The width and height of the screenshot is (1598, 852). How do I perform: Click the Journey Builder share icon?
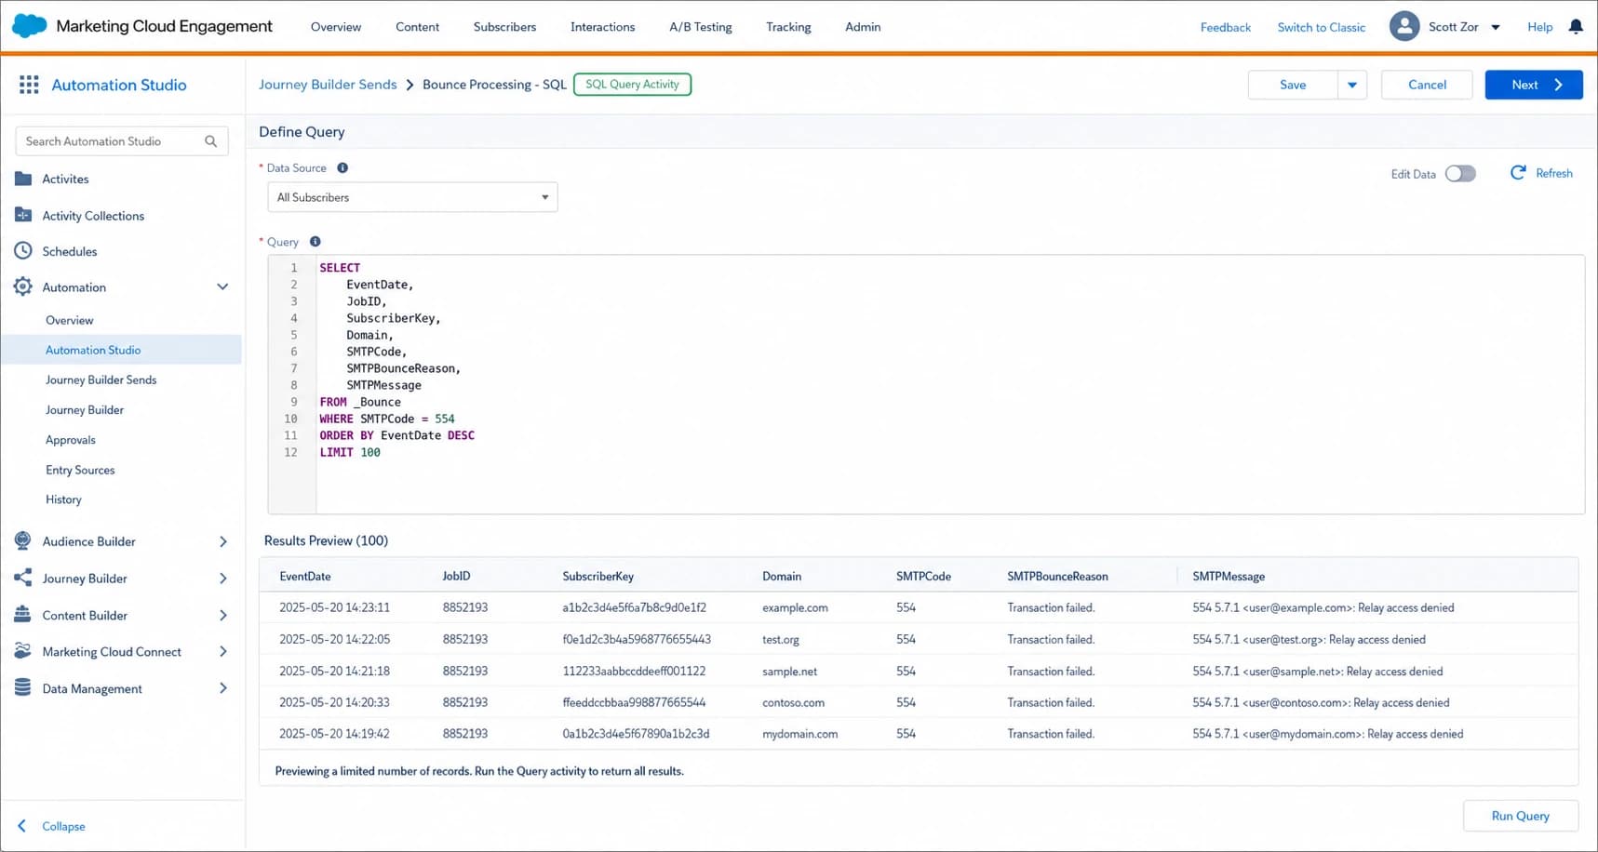[23, 578]
